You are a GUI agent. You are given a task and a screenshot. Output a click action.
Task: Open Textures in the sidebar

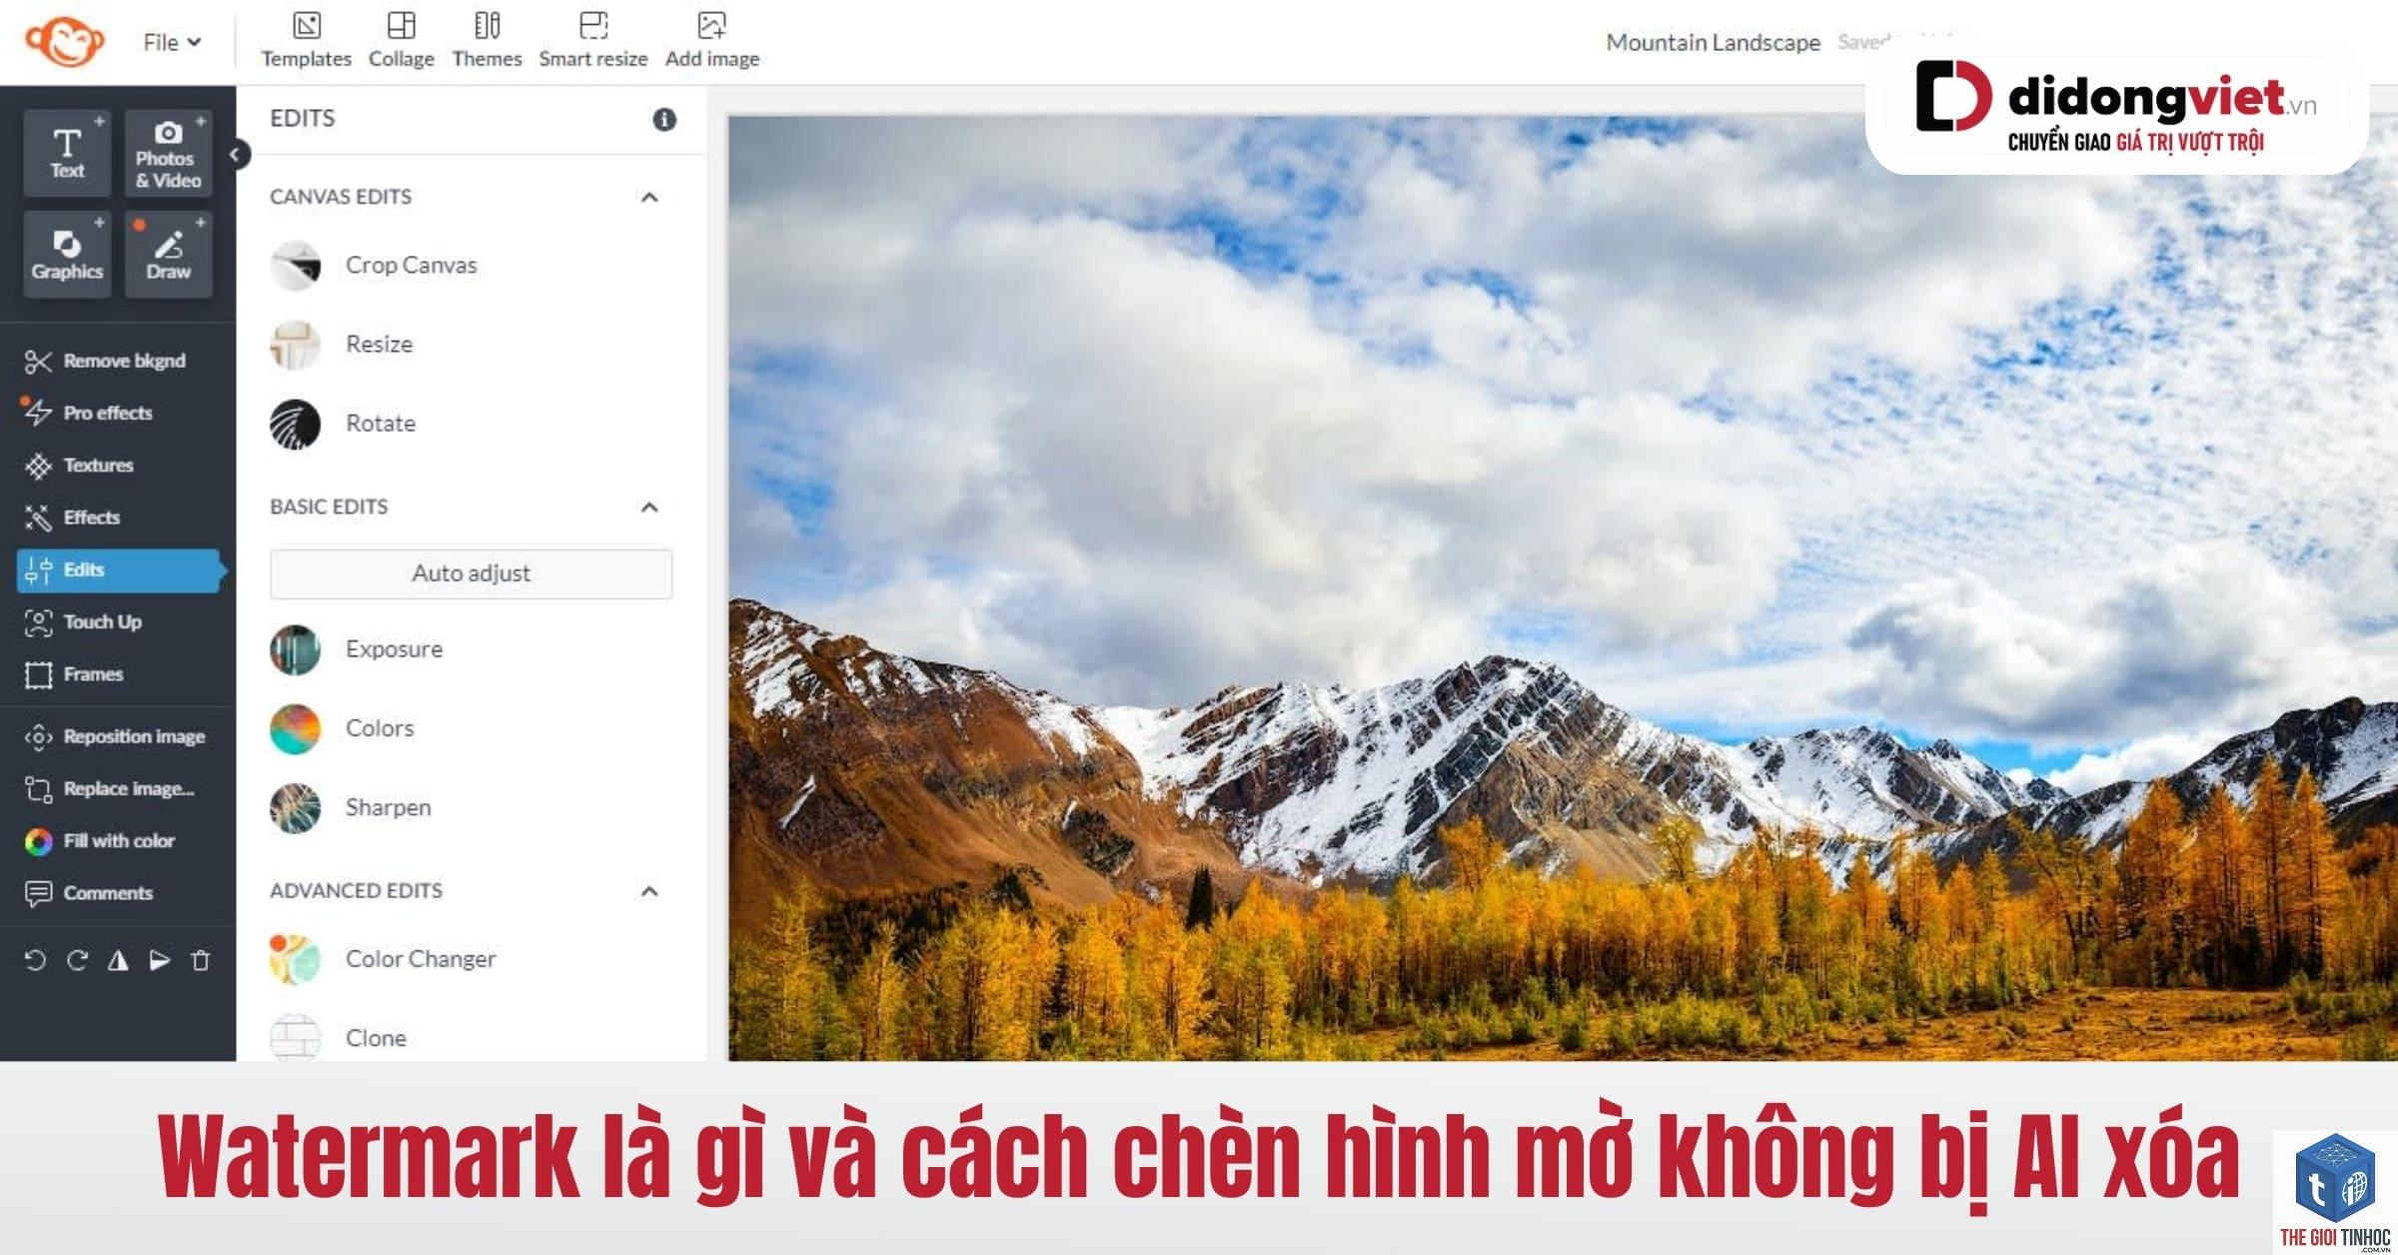79,466
